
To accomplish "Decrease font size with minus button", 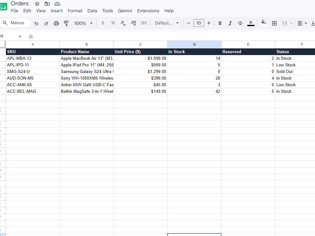I will click(x=188, y=23).
